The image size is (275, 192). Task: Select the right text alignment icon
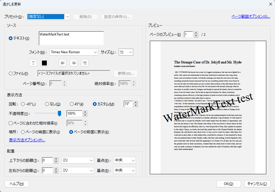[x=84, y=63]
